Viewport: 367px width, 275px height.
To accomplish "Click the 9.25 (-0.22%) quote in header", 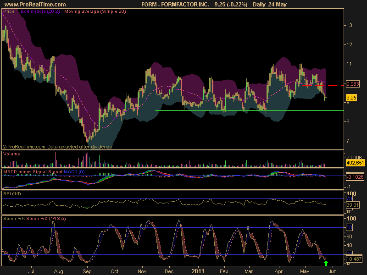I will [x=231, y=5].
